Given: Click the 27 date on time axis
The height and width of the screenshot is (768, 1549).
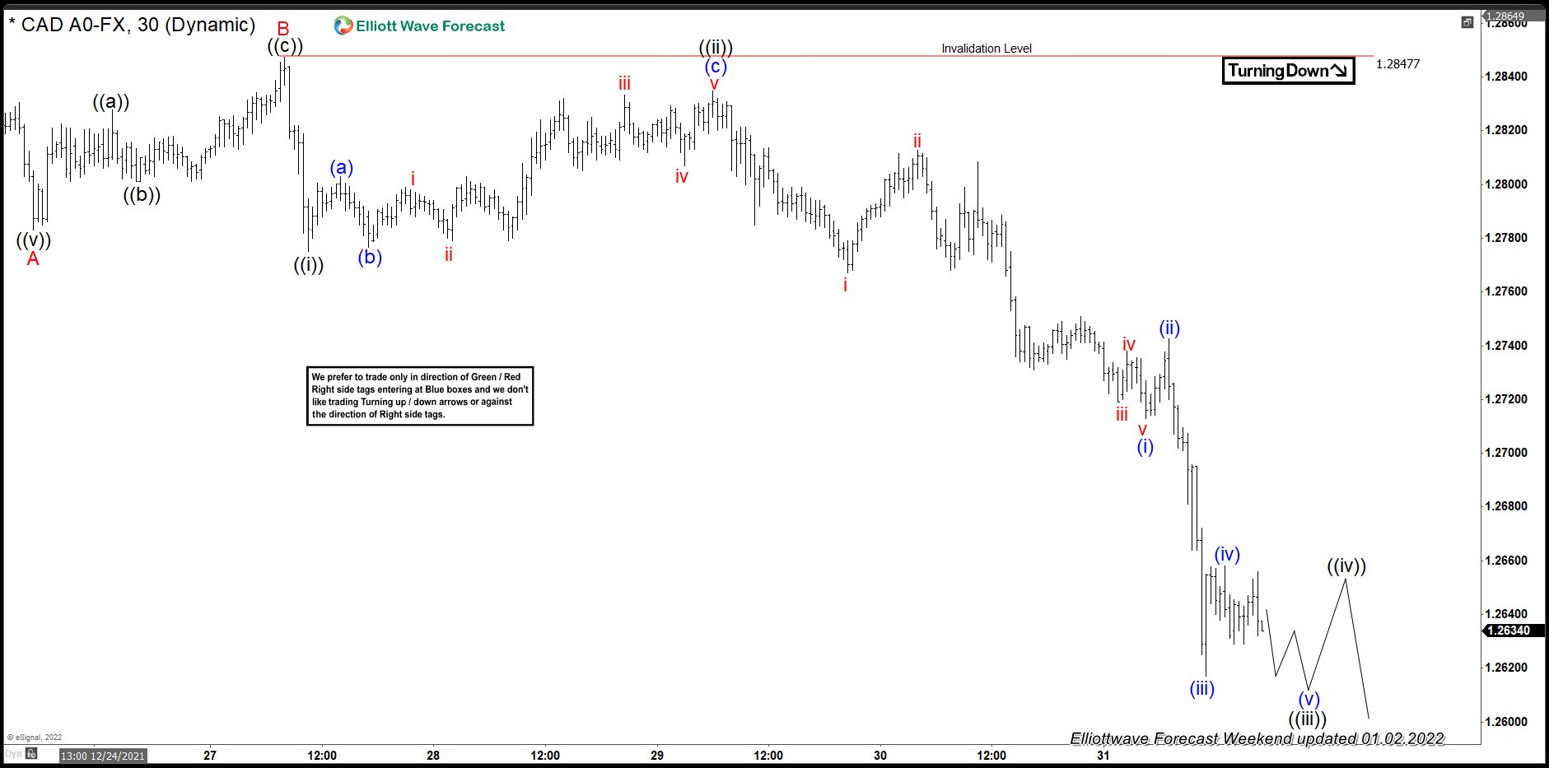Looking at the screenshot, I should coord(210,756).
